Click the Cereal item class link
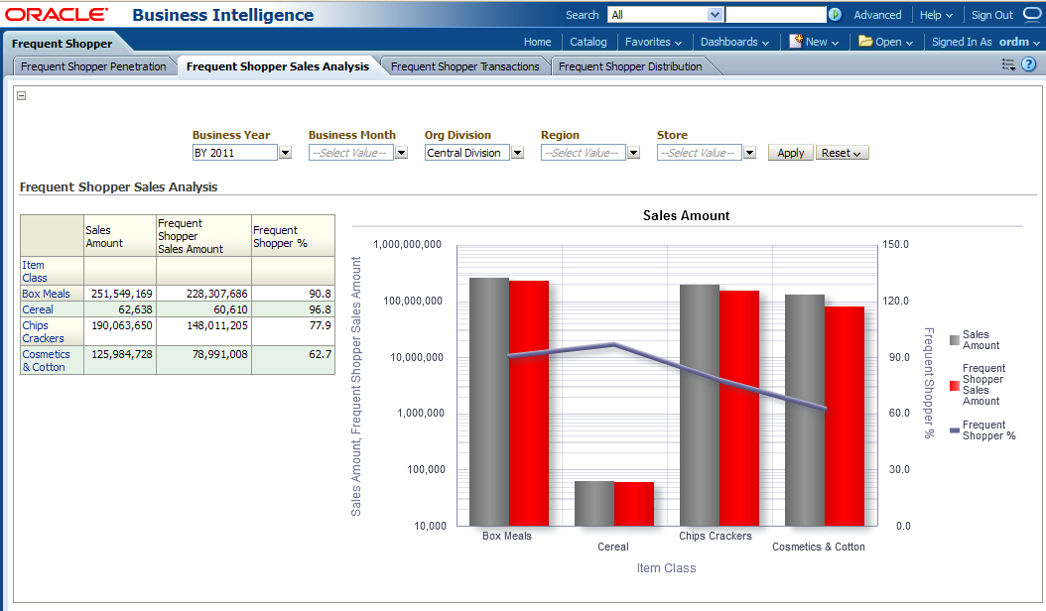 (38, 309)
